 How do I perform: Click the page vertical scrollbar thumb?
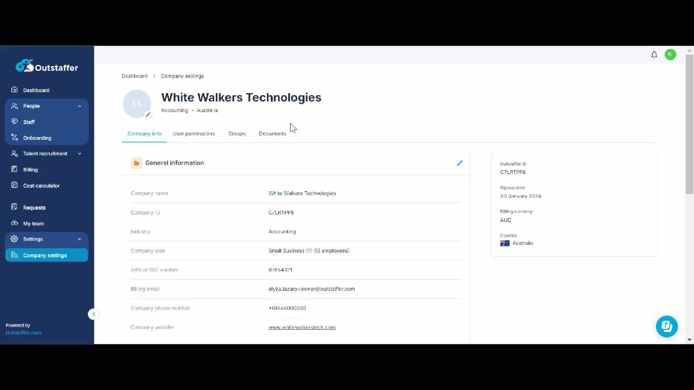click(690, 125)
